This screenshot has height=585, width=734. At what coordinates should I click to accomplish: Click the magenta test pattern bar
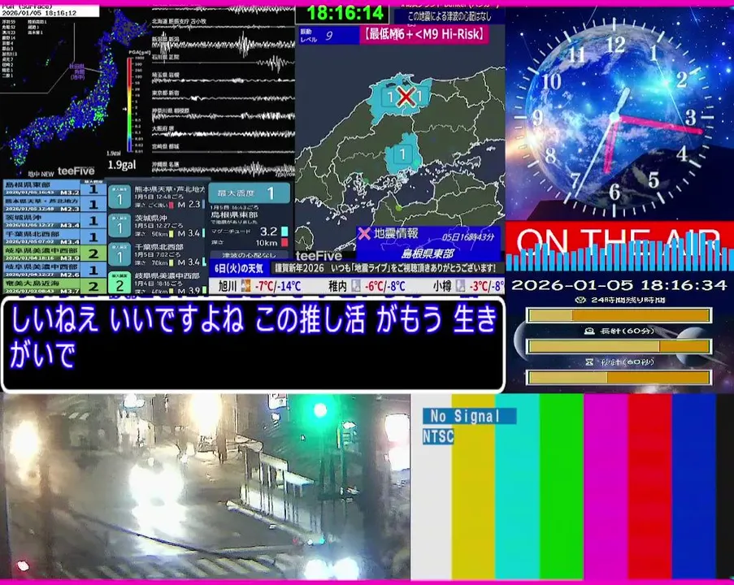point(606,487)
